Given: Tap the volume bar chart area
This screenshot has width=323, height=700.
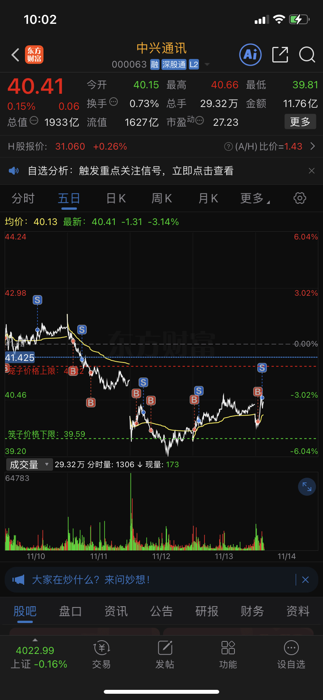Looking at the screenshot, I should (x=161, y=512).
